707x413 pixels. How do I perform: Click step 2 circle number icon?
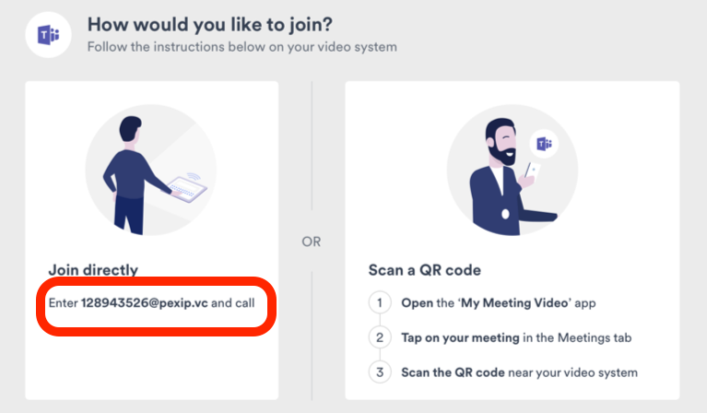pyautogui.click(x=379, y=337)
